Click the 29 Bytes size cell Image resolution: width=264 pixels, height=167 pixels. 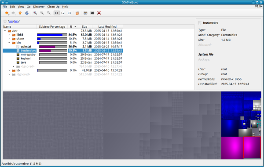86,54
